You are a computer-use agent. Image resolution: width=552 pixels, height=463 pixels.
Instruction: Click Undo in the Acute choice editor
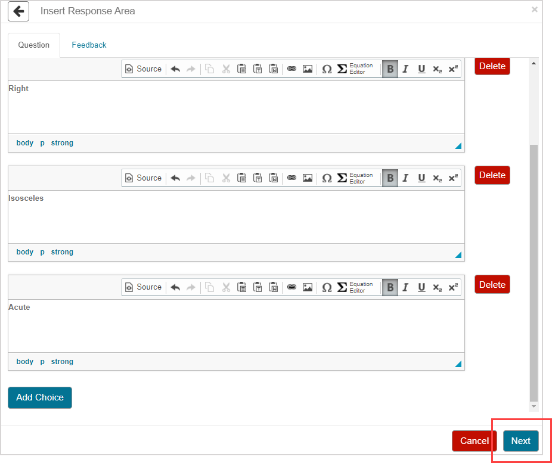pos(175,287)
